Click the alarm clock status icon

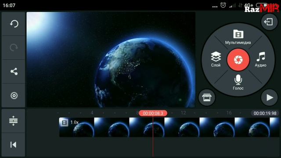pos(223,5)
